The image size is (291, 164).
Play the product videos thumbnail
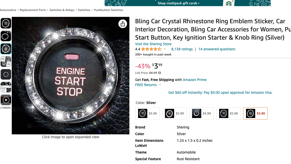pyautogui.click(x=6, y=100)
